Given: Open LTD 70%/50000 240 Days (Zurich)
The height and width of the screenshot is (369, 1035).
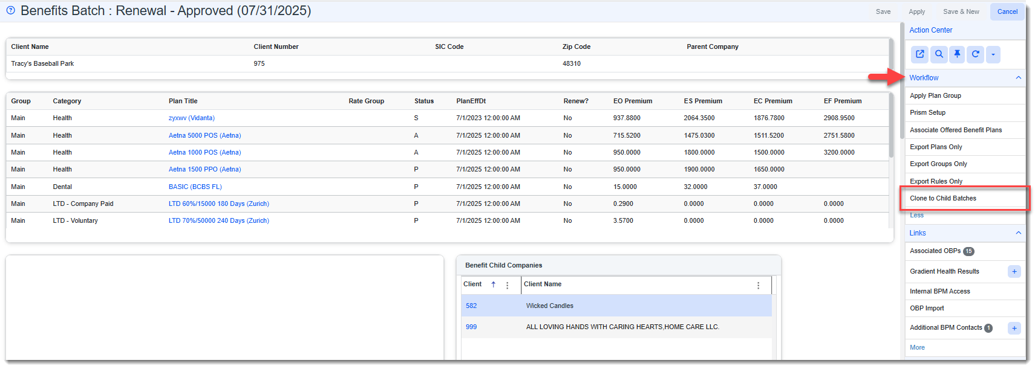Looking at the screenshot, I should click(218, 221).
